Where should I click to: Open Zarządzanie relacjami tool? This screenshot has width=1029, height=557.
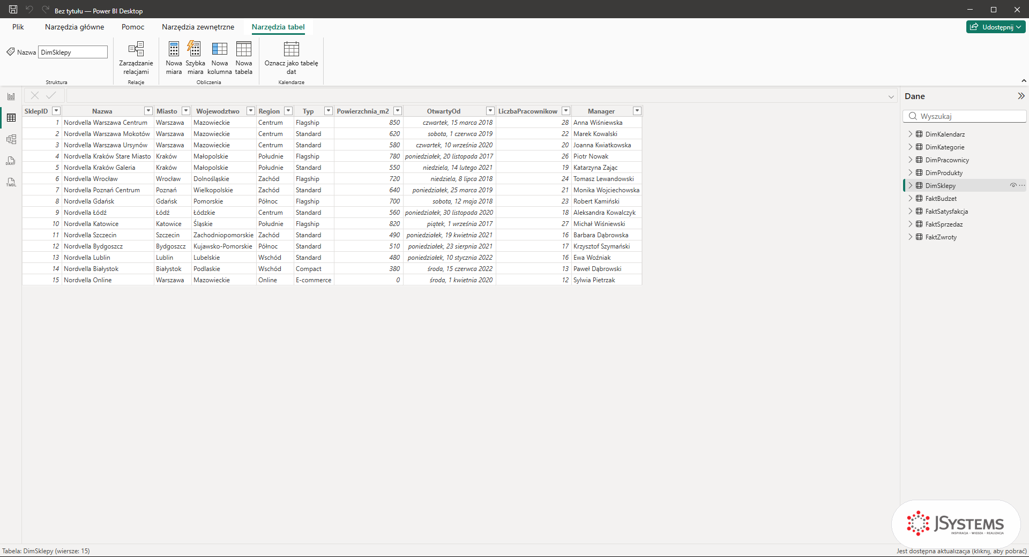pyautogui.click(x=136, y=58)
